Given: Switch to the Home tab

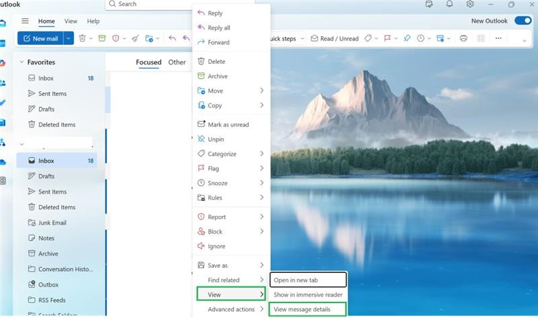Looking at the screenshot, I should 46,22.
